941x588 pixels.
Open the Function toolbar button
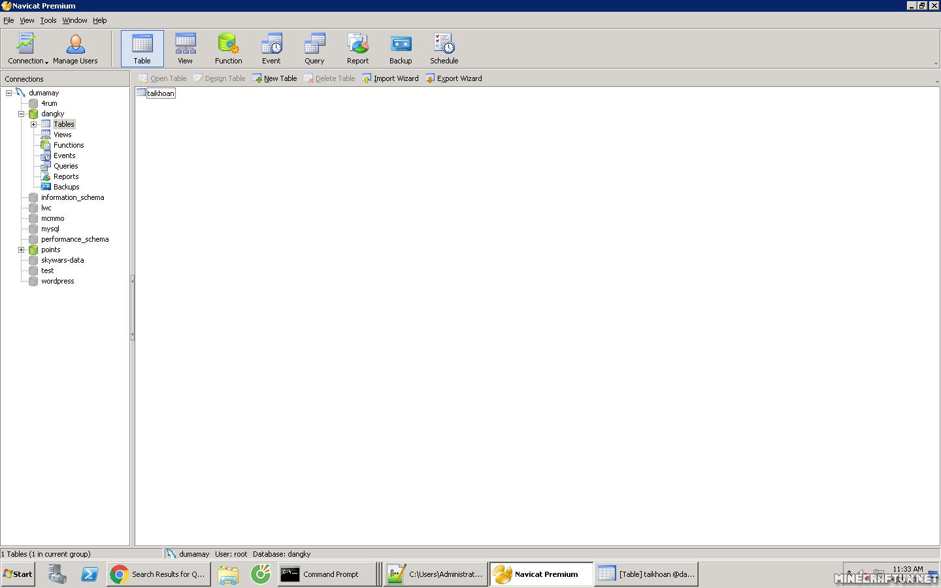click(x=229, y=49)
